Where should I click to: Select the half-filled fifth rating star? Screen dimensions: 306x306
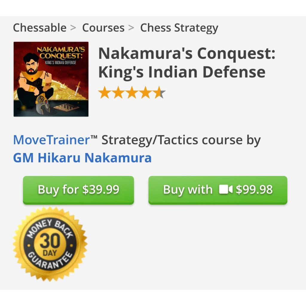159,93
